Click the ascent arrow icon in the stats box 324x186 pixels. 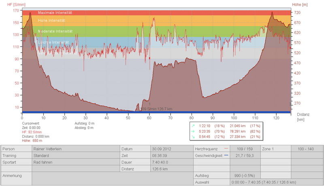tap(194, 126)
